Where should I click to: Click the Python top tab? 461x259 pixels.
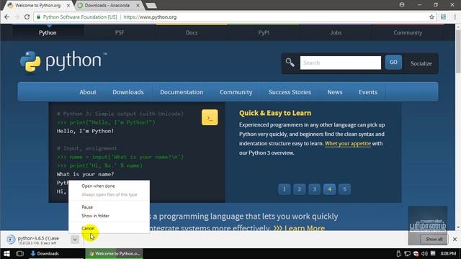48,32
